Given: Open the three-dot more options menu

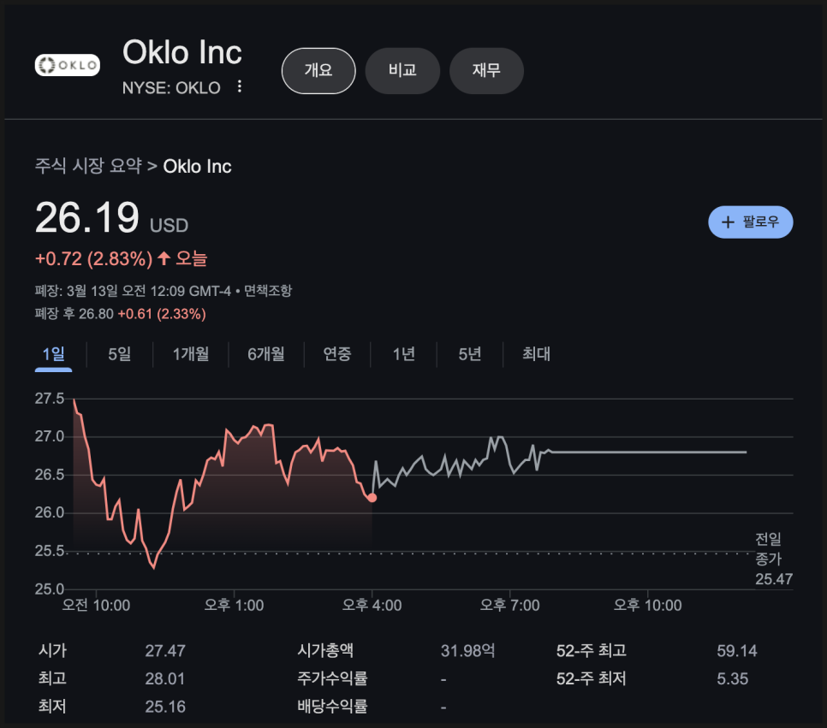Looking at the screenshot, I should pyautogui.click(x=240, y=86).
